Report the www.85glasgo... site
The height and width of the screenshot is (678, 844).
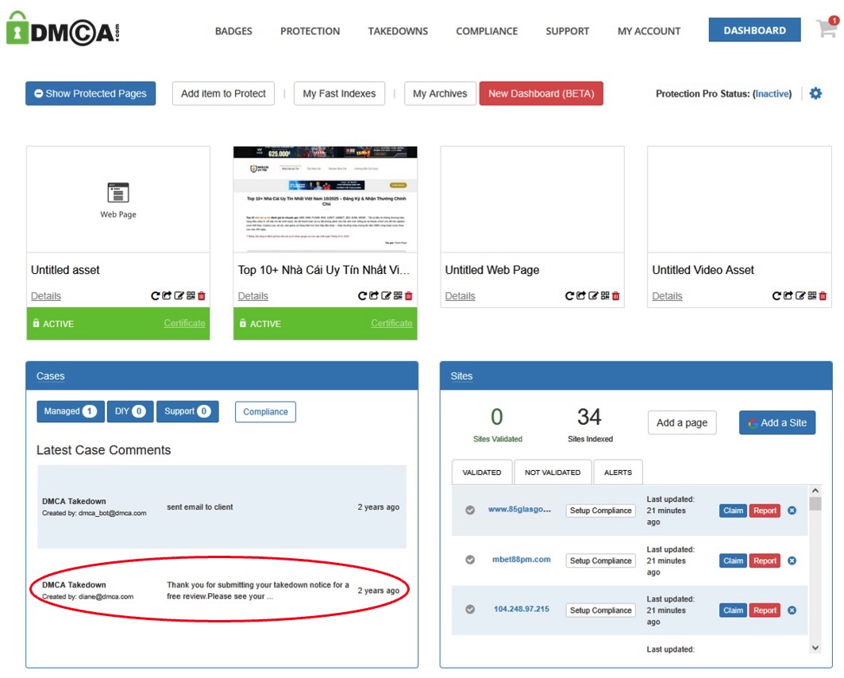(x=765, y=510)
